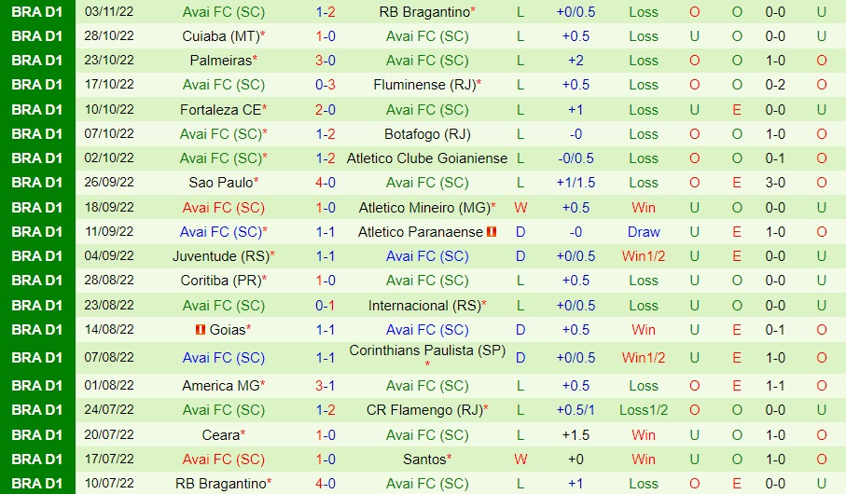Click the Internacional (RS) team link
The width and height of the screenshot is (846, 494).
pyautogui.click(x=422, y=305)
